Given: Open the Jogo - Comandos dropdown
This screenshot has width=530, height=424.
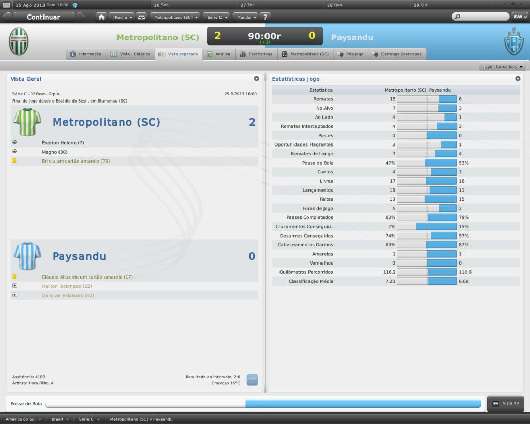Looking at the screenshot, I should coord(503,67).
